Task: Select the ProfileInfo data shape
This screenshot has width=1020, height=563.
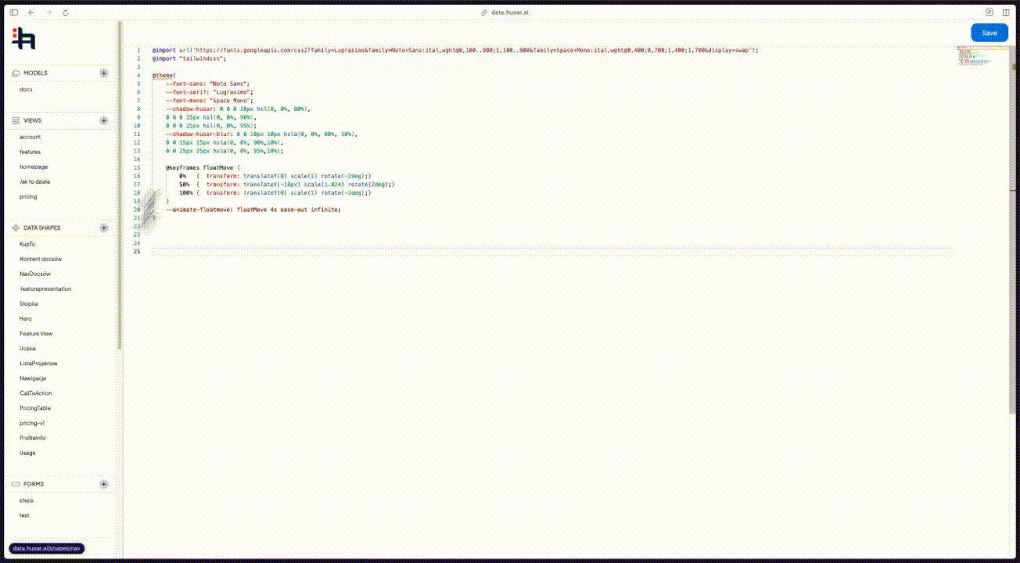Action: click(33, 437)
